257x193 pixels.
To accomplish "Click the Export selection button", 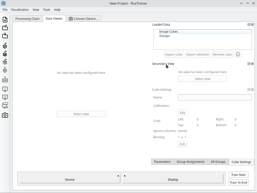I will coord(198,55).
